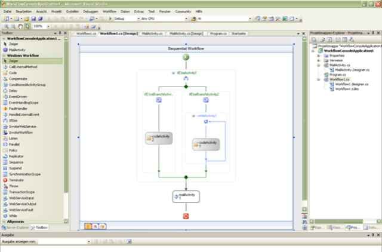Click the Find in Files toolbar icon
This screenshot has width=382, height=252.
(193, 19)
